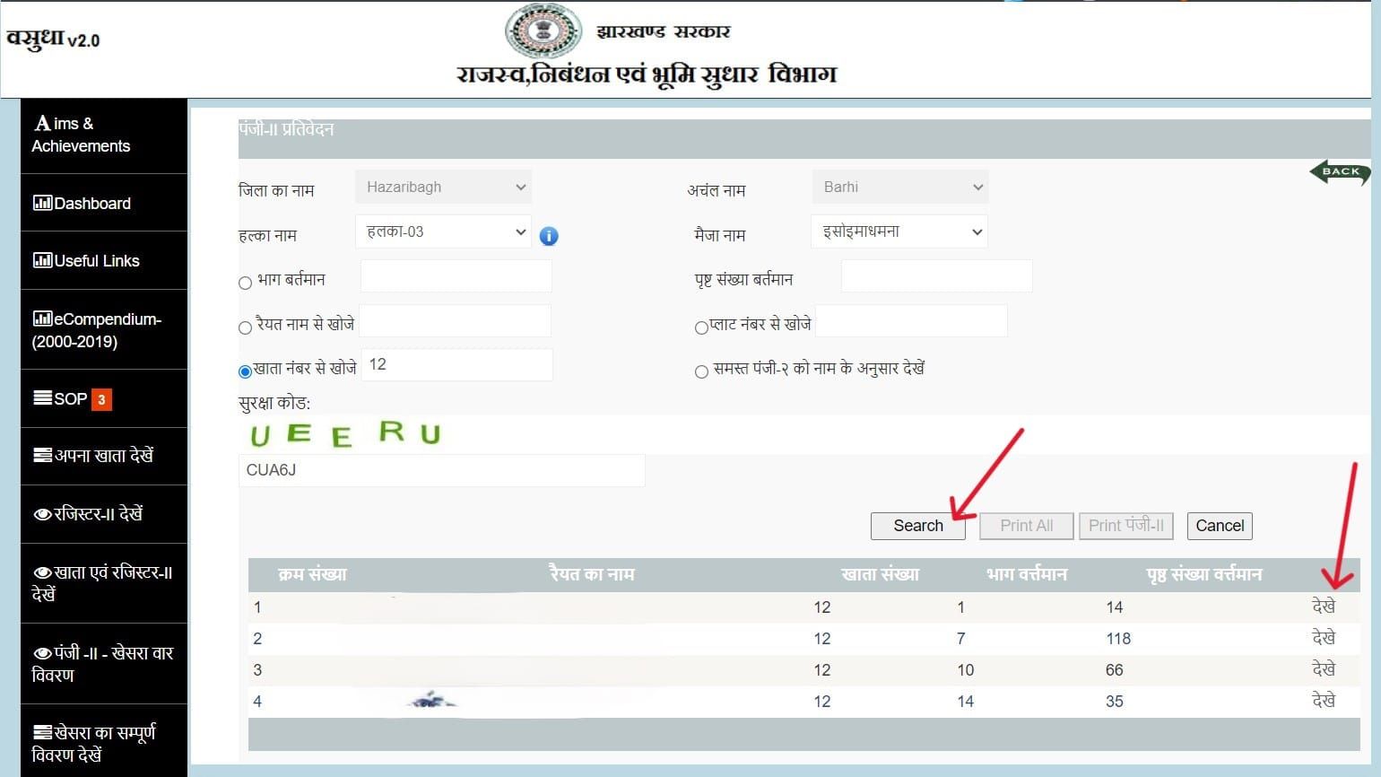This screenshot has width=1381, height=777.
Task: Click देखे link in row 1
Action: pos(1324,607)
